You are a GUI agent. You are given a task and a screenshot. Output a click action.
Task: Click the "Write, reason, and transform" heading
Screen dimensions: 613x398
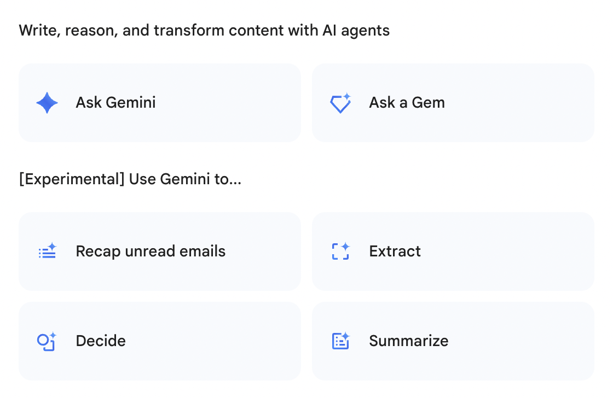(204, 30)
